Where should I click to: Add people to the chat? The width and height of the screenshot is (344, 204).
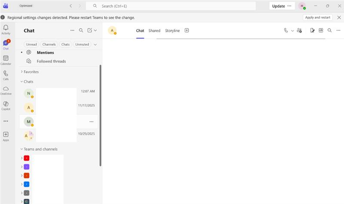(299, 30)
